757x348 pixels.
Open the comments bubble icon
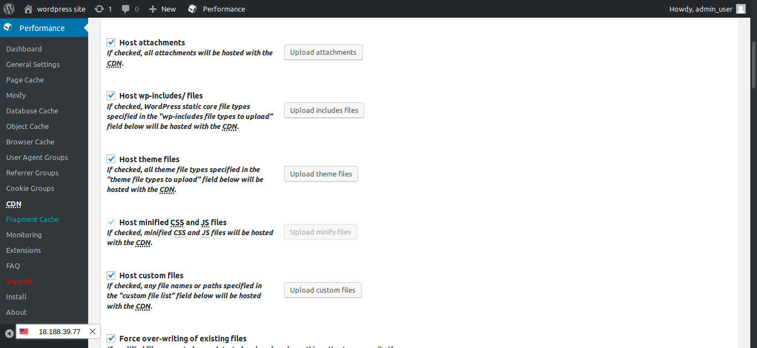click(x=126, y=9)
